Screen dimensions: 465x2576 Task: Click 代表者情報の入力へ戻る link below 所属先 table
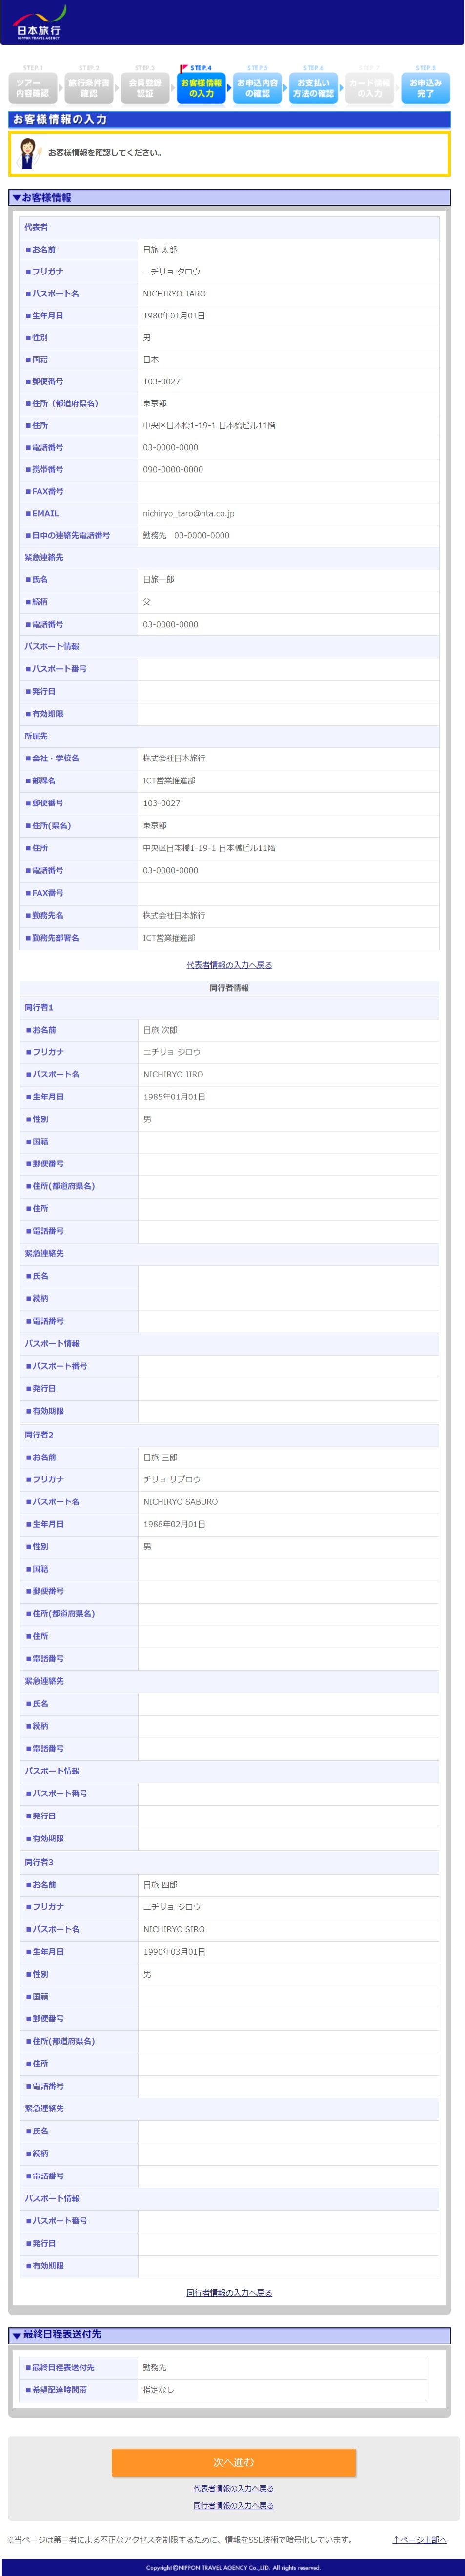click(x=229, y=965)
